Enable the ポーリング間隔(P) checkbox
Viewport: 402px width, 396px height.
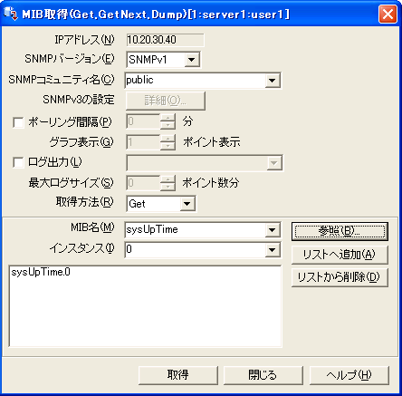tap(18, 122)
